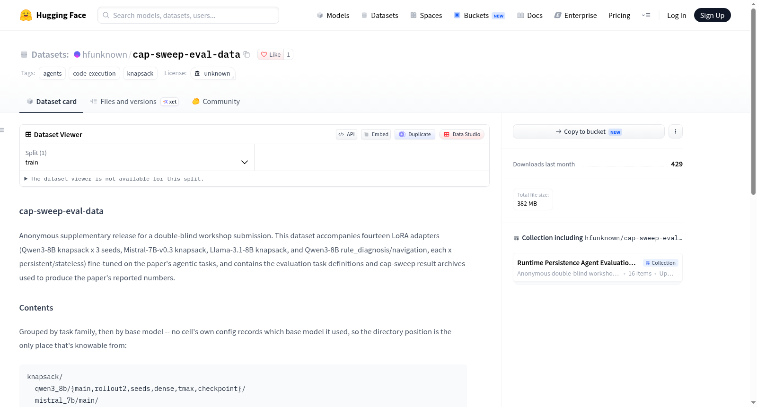Image resolution: width=757 pixels, height=407 pixels.
Task: Click the Datasets breadcrumb label
Action: tap(50, 54)
